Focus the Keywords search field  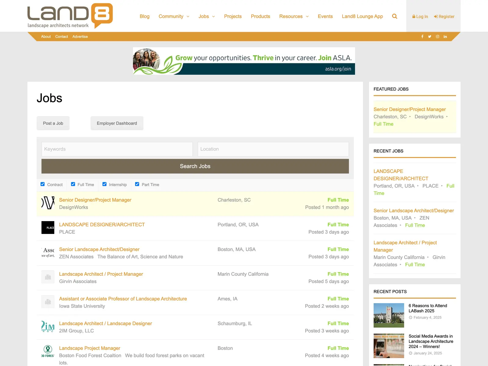point(117,149)
